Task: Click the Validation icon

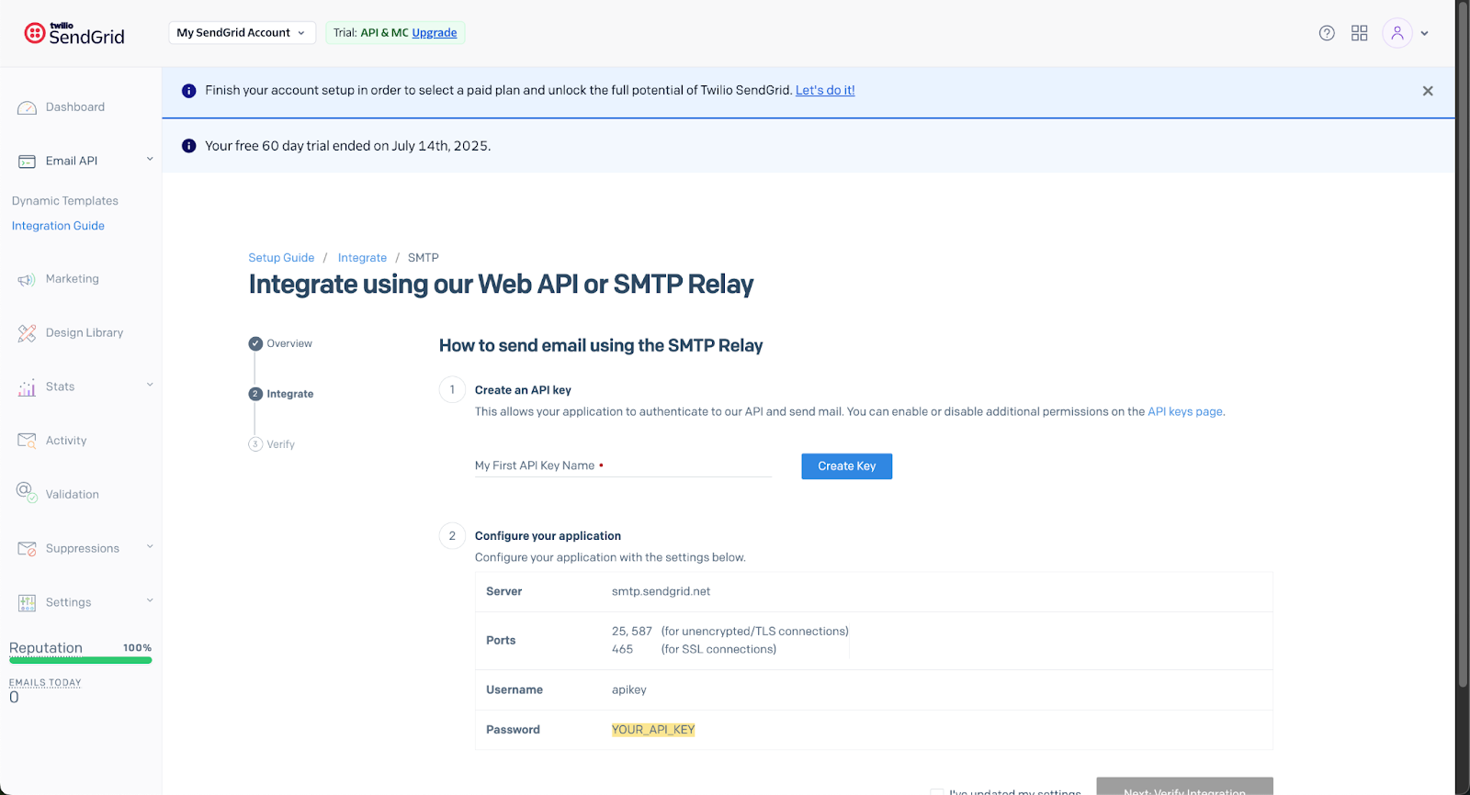Action: [27, 492]
